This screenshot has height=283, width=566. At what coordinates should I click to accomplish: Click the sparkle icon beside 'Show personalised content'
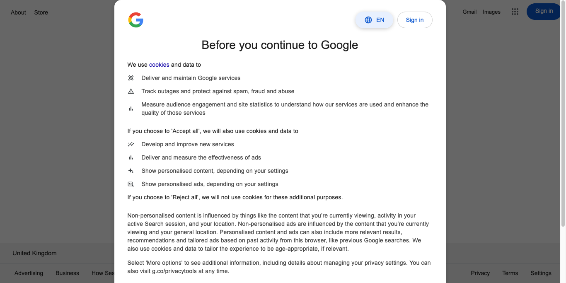pos(131,171)
